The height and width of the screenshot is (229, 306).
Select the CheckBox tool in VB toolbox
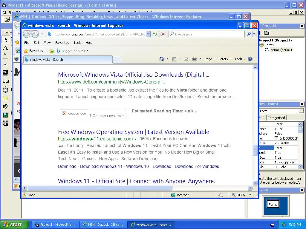point(6,64)
